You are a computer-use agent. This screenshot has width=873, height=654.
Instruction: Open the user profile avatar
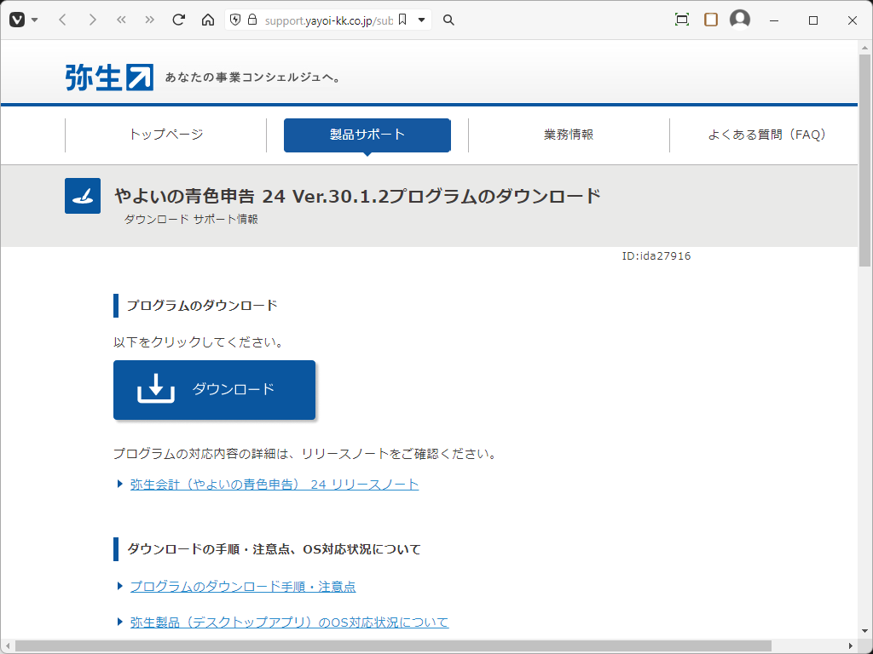(739, 20)
